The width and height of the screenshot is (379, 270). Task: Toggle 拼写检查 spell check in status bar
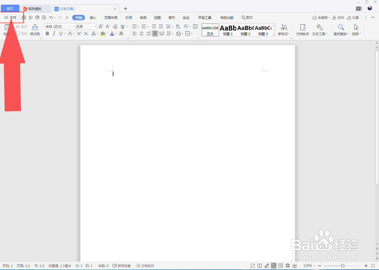tap(122, 266)
